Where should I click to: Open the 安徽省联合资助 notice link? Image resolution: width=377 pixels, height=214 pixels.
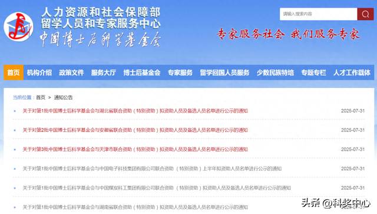click(x=135, y=130)
